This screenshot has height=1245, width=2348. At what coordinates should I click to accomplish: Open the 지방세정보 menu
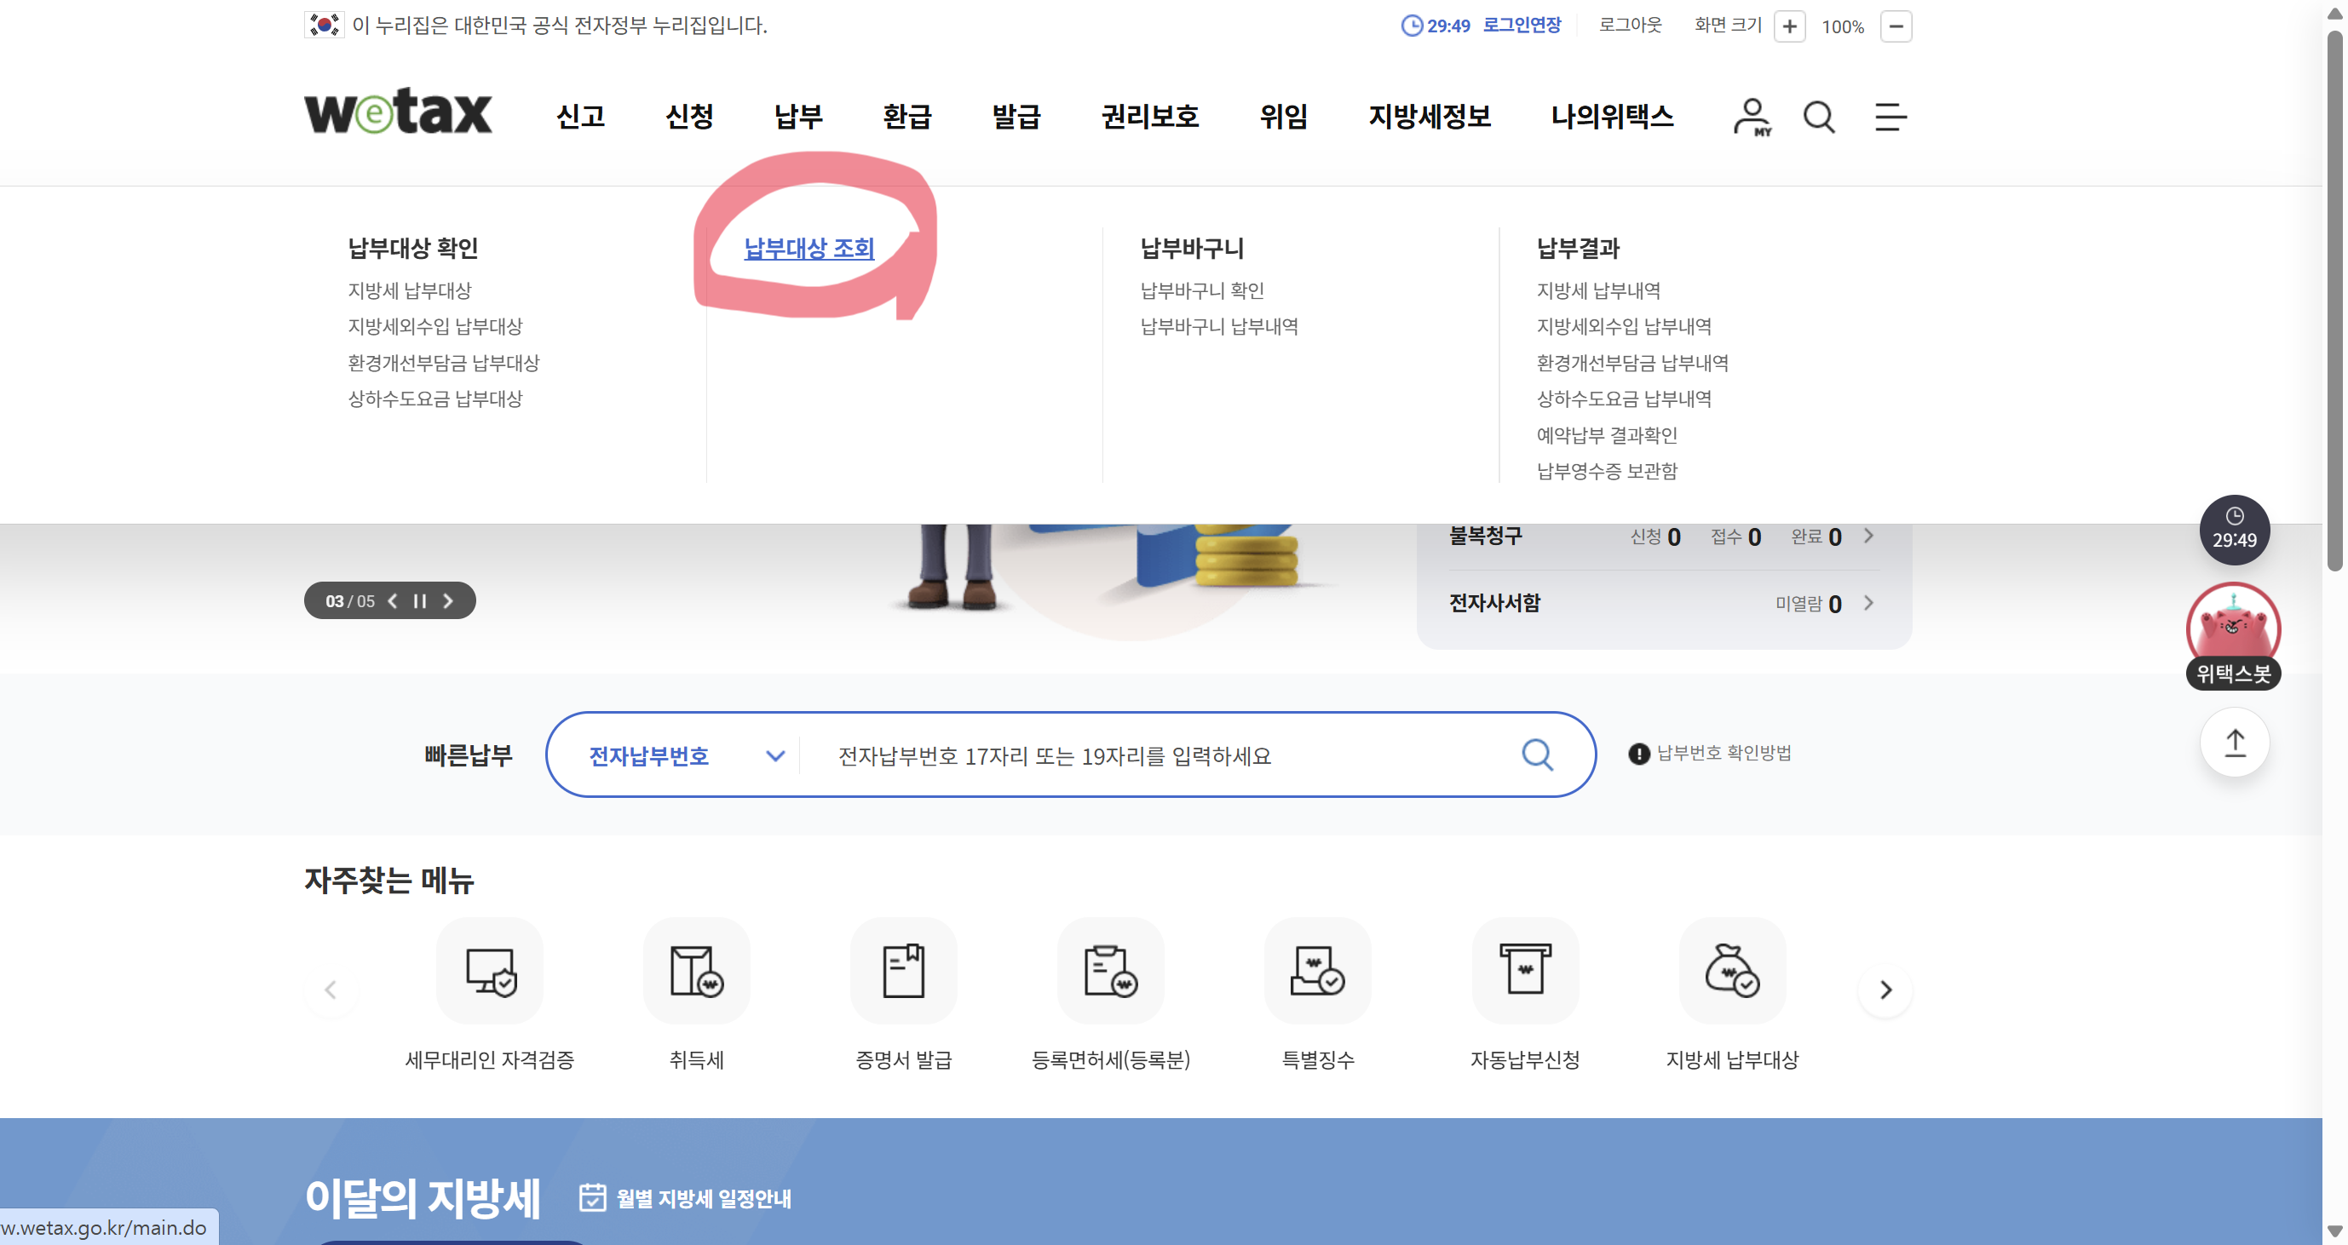click(x=1428, y=117)
